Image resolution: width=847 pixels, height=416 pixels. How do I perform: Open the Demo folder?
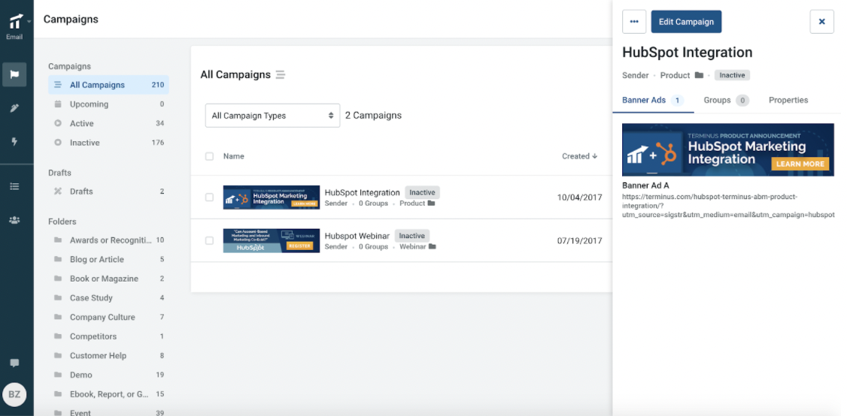pyautogui.click(x=108, y=375)
